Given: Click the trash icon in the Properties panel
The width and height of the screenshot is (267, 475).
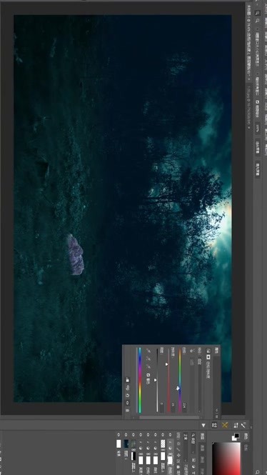Looking at the screenshot, I should [127, 410].
